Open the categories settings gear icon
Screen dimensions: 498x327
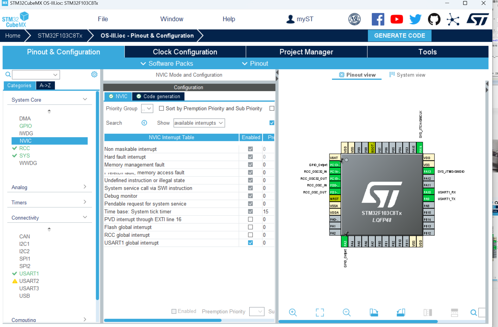coord(94,74)
